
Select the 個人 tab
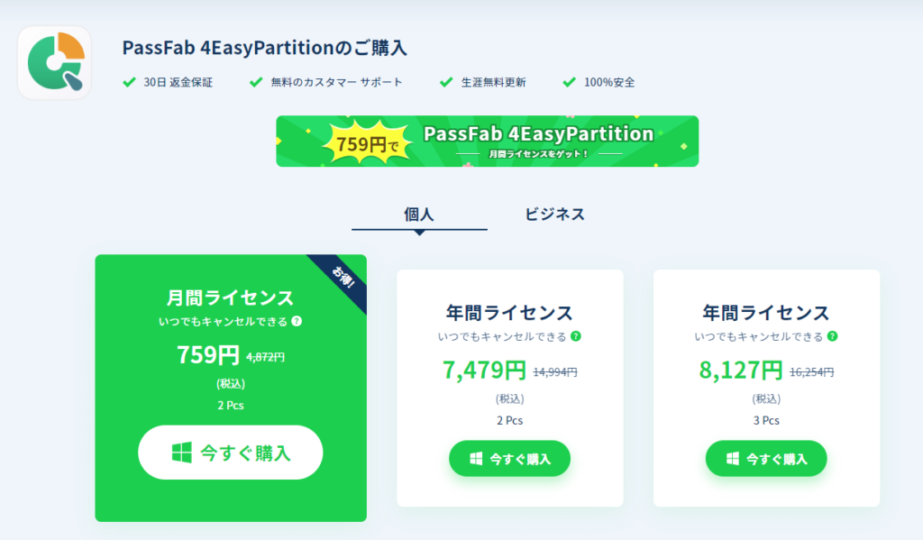click(x=418, y=214)
